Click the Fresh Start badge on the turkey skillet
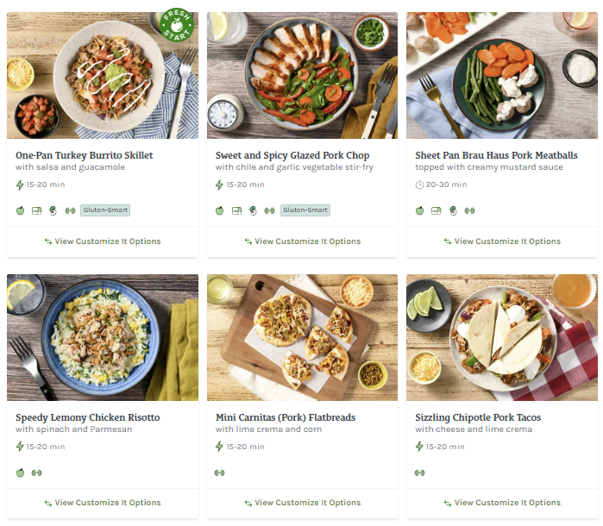The image size is (603, 526). point(177,26)
